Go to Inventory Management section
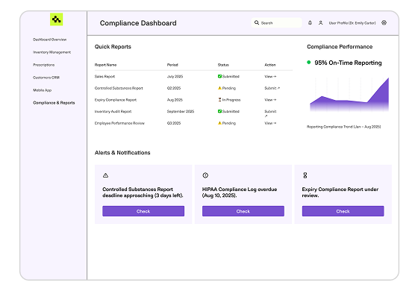The height and width of the screenshot is (291, 418). point(52,52)
